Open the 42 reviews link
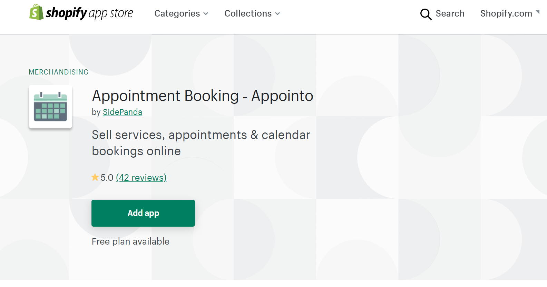Screen dimensions: 547x287 [141, 178]
